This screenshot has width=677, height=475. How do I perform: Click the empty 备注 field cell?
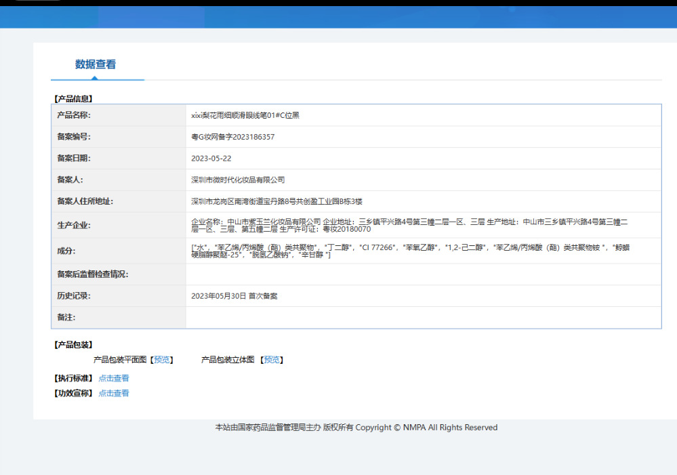pos(423,317)
